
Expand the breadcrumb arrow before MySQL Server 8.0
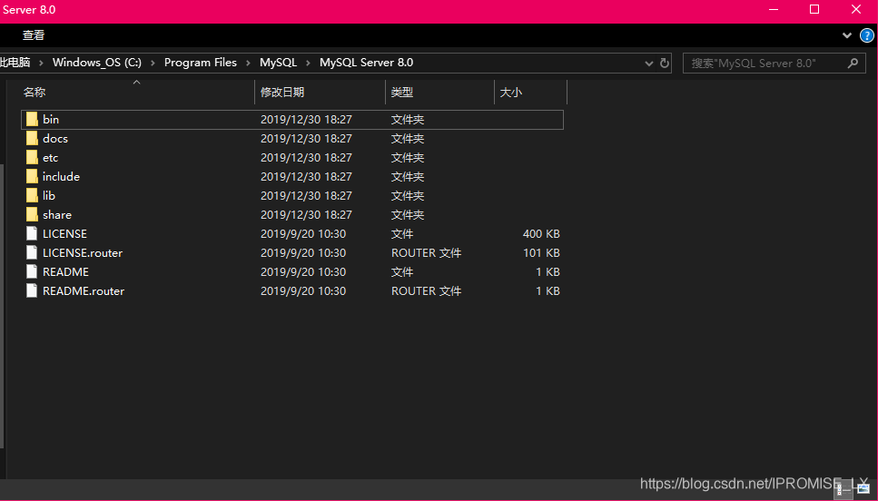click(x=308, y=63)
